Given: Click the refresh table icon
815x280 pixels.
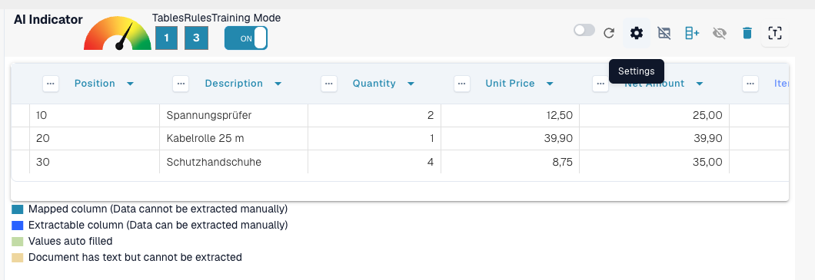Looking at the screenshot, I should coord(609,33).
